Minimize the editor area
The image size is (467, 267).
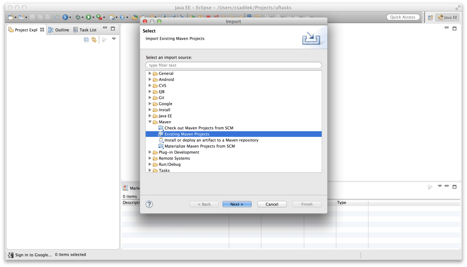click(447, 28)
